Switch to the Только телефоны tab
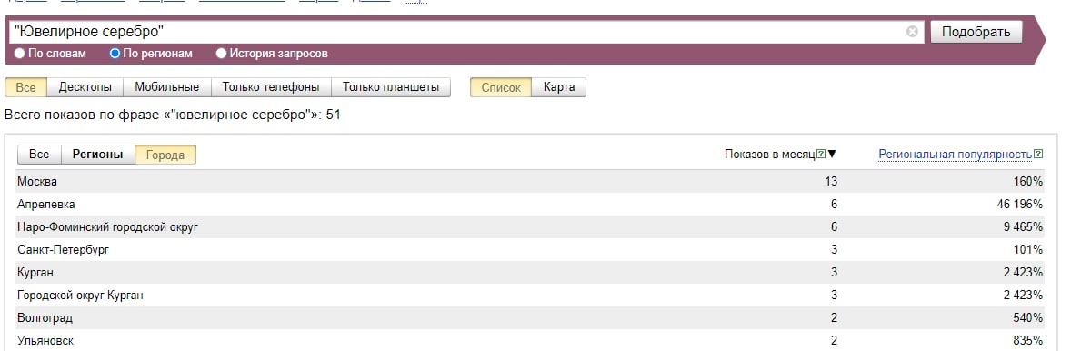Viewport: 1081px width, 351px height. [x=271, y=87]
